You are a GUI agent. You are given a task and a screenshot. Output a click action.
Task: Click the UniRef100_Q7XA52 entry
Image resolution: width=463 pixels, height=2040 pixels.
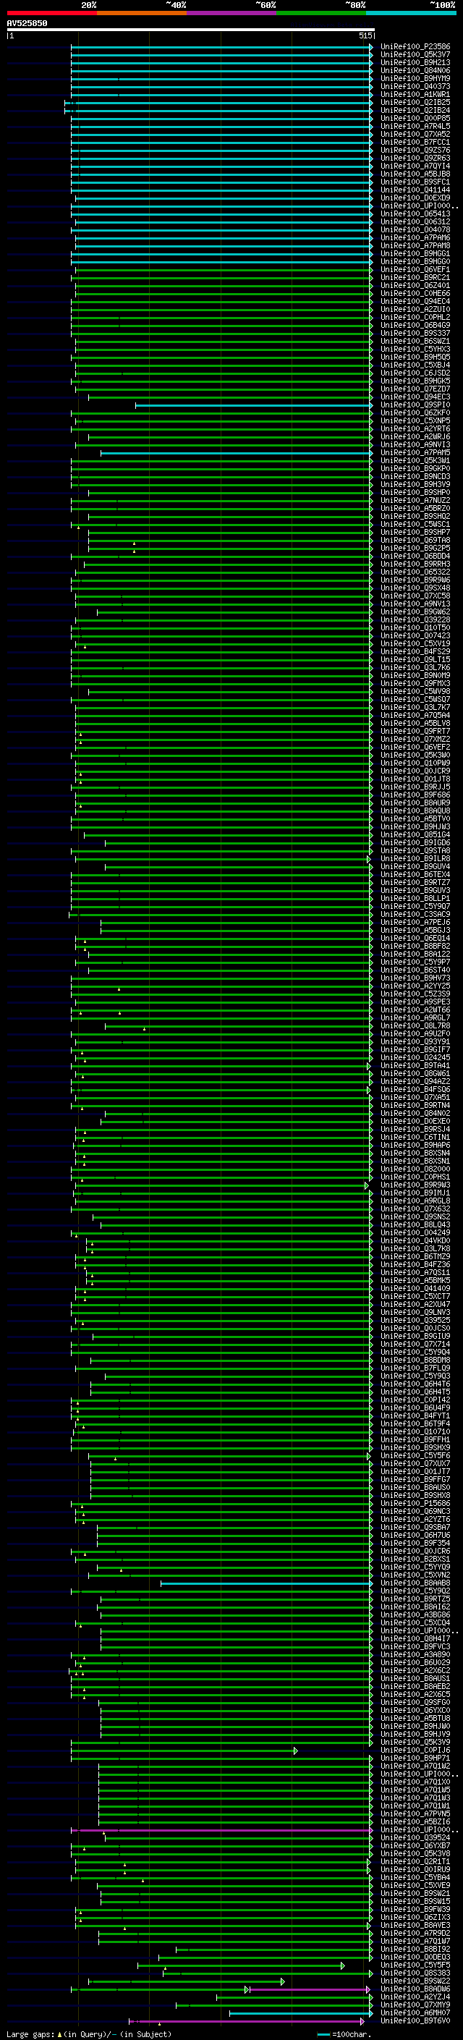[415, 134]
